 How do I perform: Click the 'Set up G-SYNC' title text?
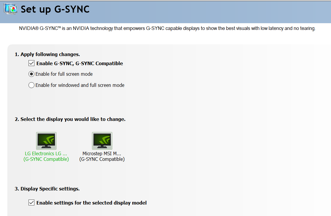click(55, 9)
